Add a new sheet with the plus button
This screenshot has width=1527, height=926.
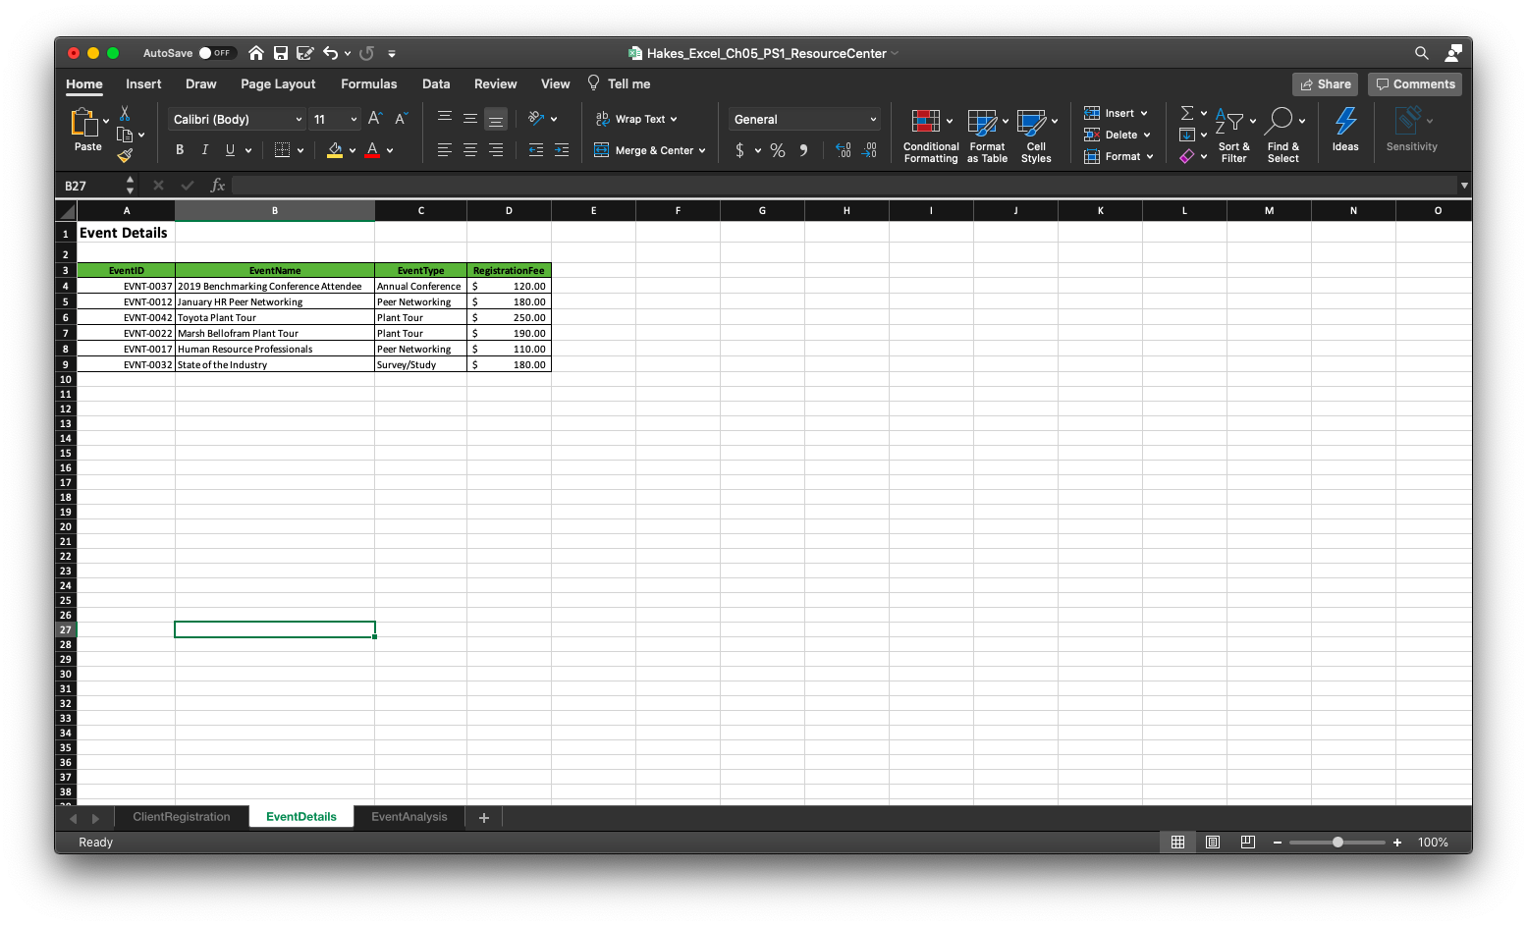coord(482,817)
